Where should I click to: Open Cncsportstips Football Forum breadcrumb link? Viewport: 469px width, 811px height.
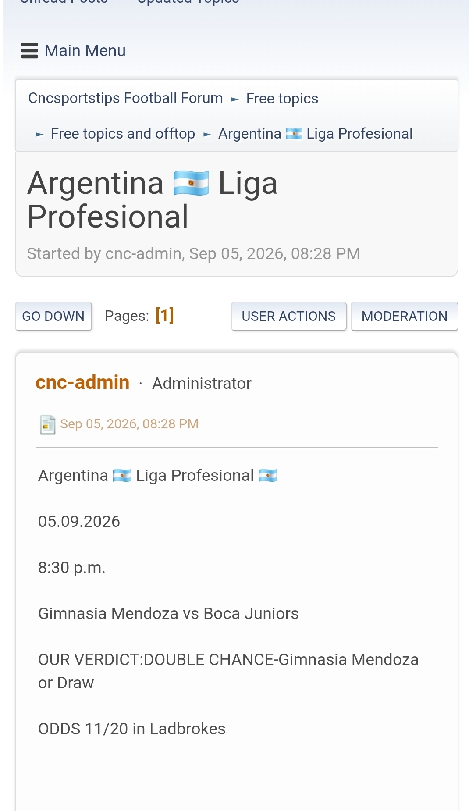(x=126, y=98)
